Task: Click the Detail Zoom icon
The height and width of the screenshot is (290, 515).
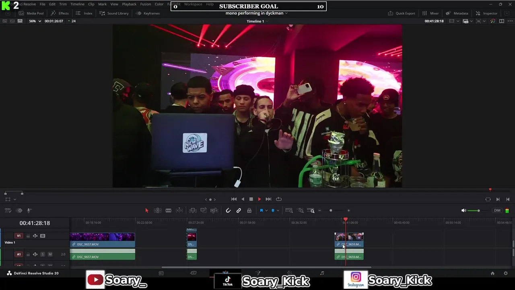Action: 301,211
